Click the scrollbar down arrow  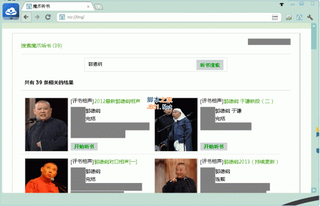314,190
